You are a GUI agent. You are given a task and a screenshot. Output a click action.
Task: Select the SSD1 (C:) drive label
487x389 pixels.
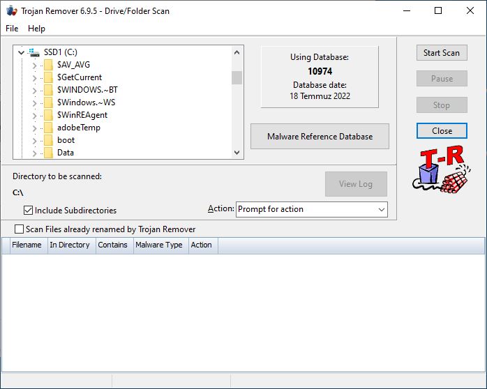61,52
